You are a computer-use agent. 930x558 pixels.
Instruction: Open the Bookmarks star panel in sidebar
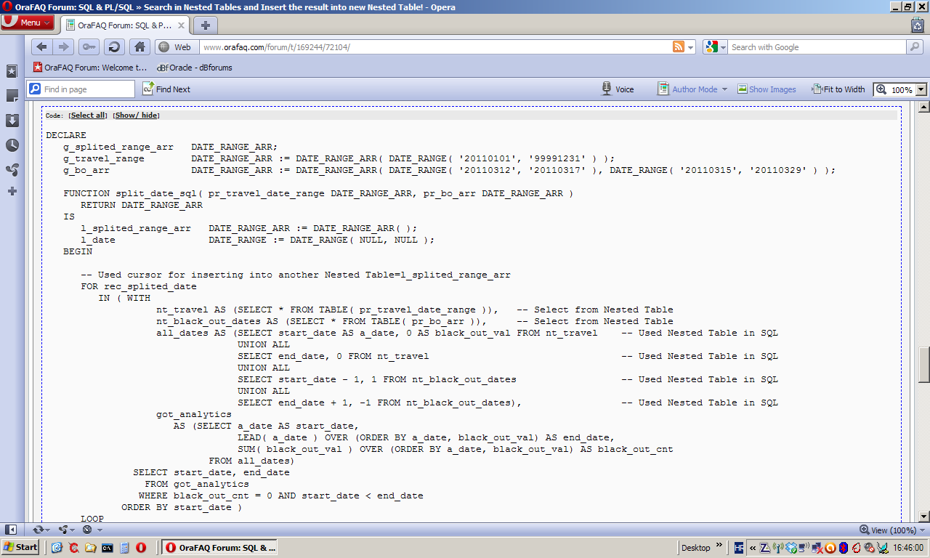click(x=12, y=71)
